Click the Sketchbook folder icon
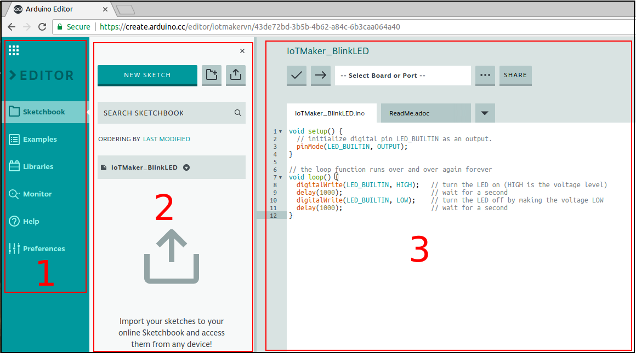636x353 pixels. 14,111
